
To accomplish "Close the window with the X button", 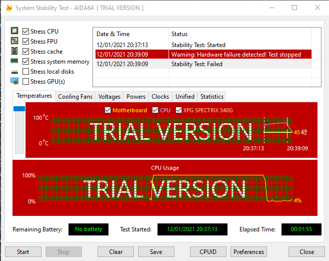I will tap(317, 8).
